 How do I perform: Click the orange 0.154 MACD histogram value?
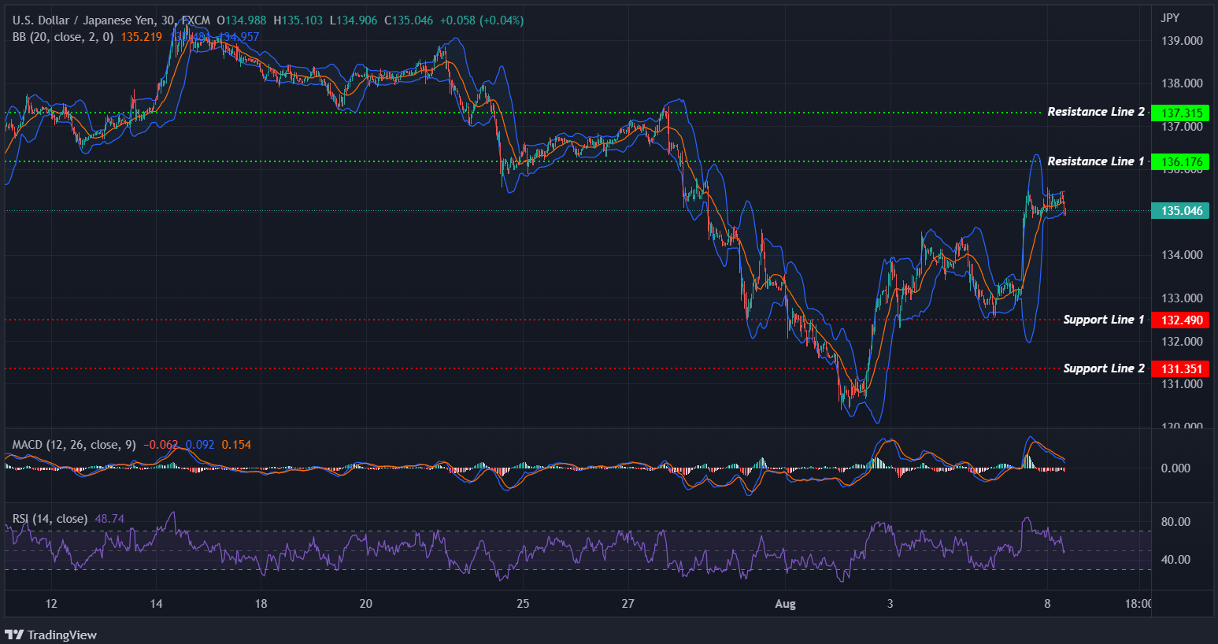236,444
